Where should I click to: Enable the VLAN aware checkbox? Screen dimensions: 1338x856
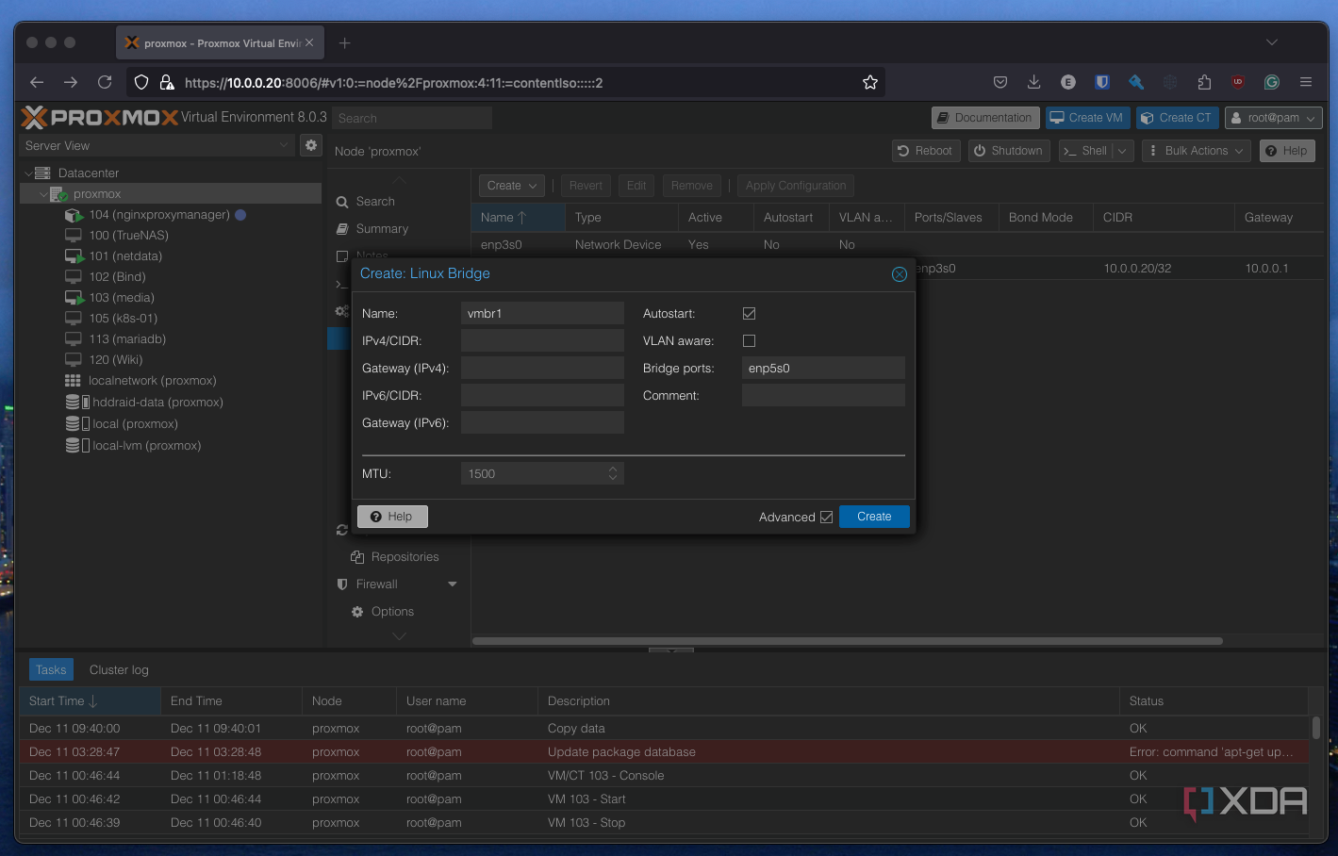click(750, 341)
